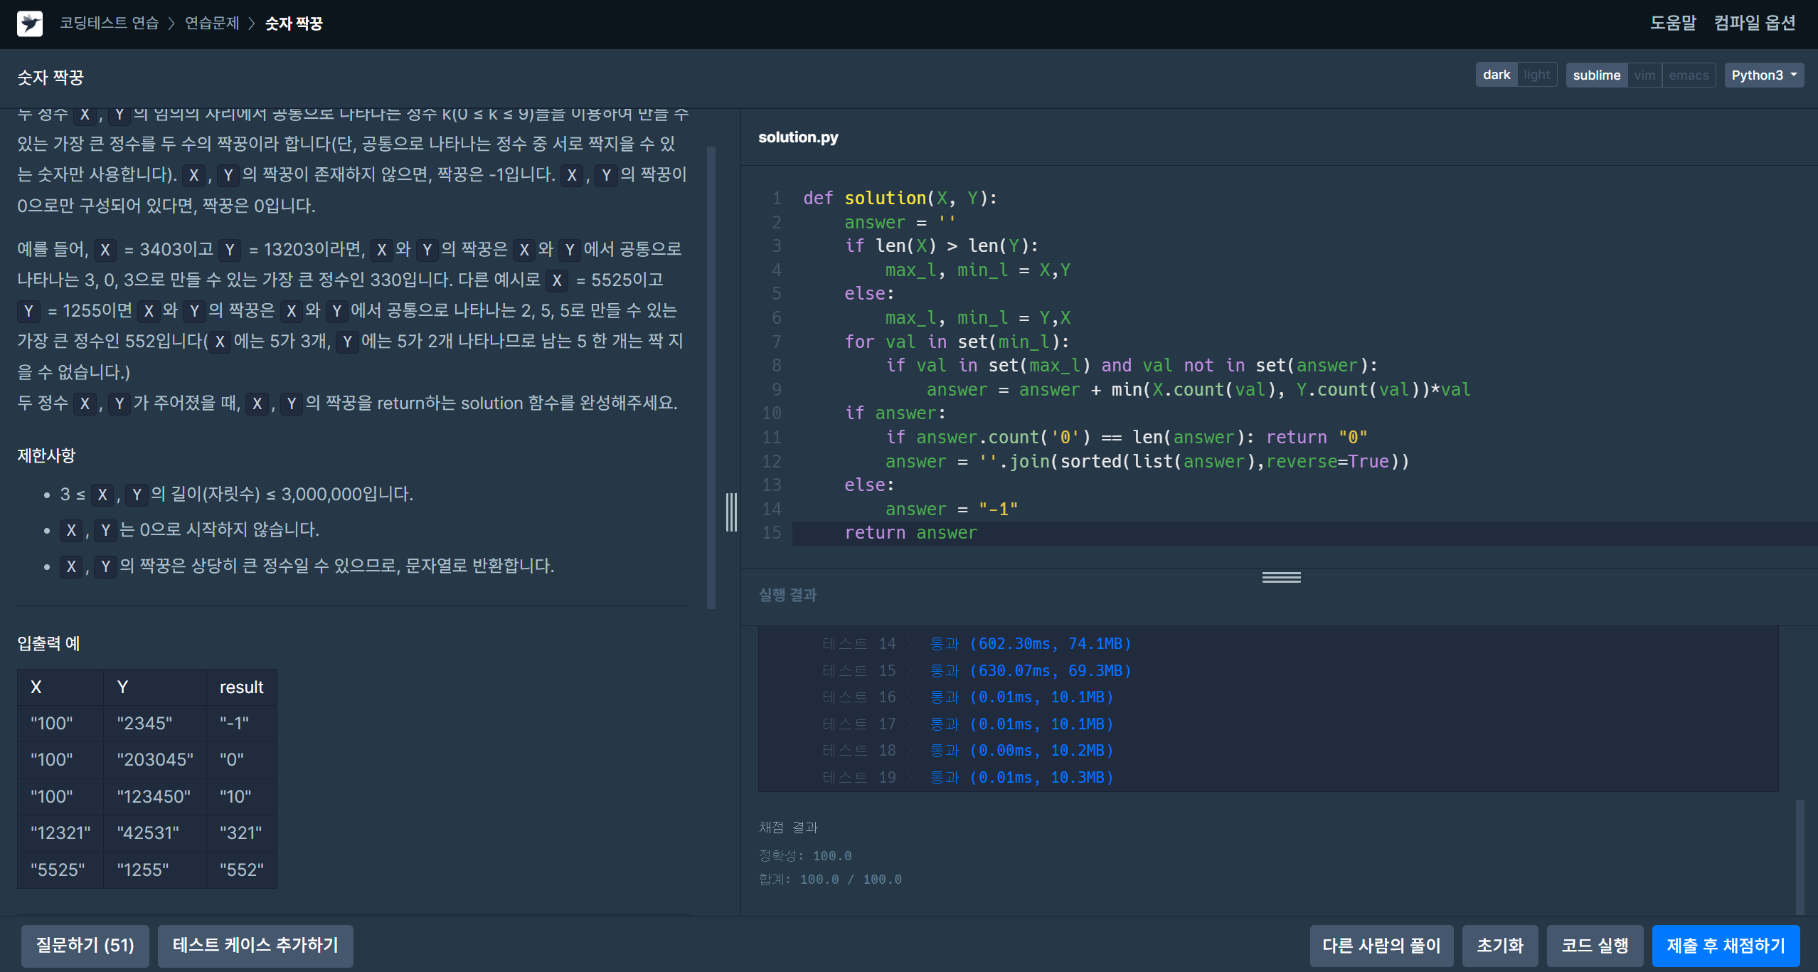The image size is (1818, 972).
Task: Click 제출 후 채점하기 submit button
Action: pos(1726,945)
